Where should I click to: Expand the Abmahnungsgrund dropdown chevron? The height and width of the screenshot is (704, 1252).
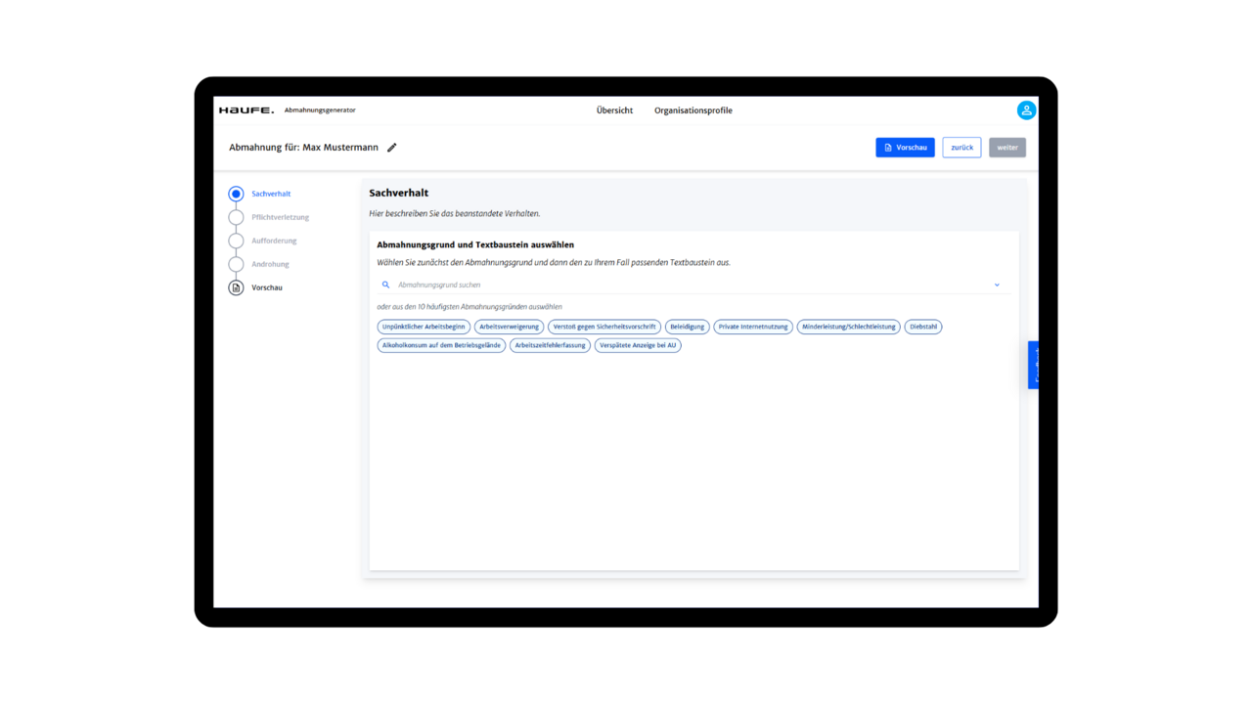click(x=997, y=286)
